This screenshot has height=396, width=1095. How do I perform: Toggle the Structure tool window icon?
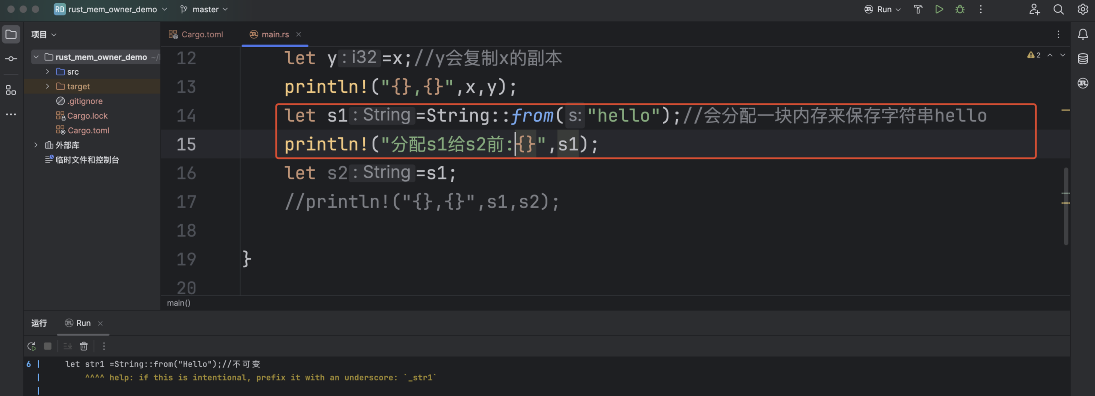(11, 90)
